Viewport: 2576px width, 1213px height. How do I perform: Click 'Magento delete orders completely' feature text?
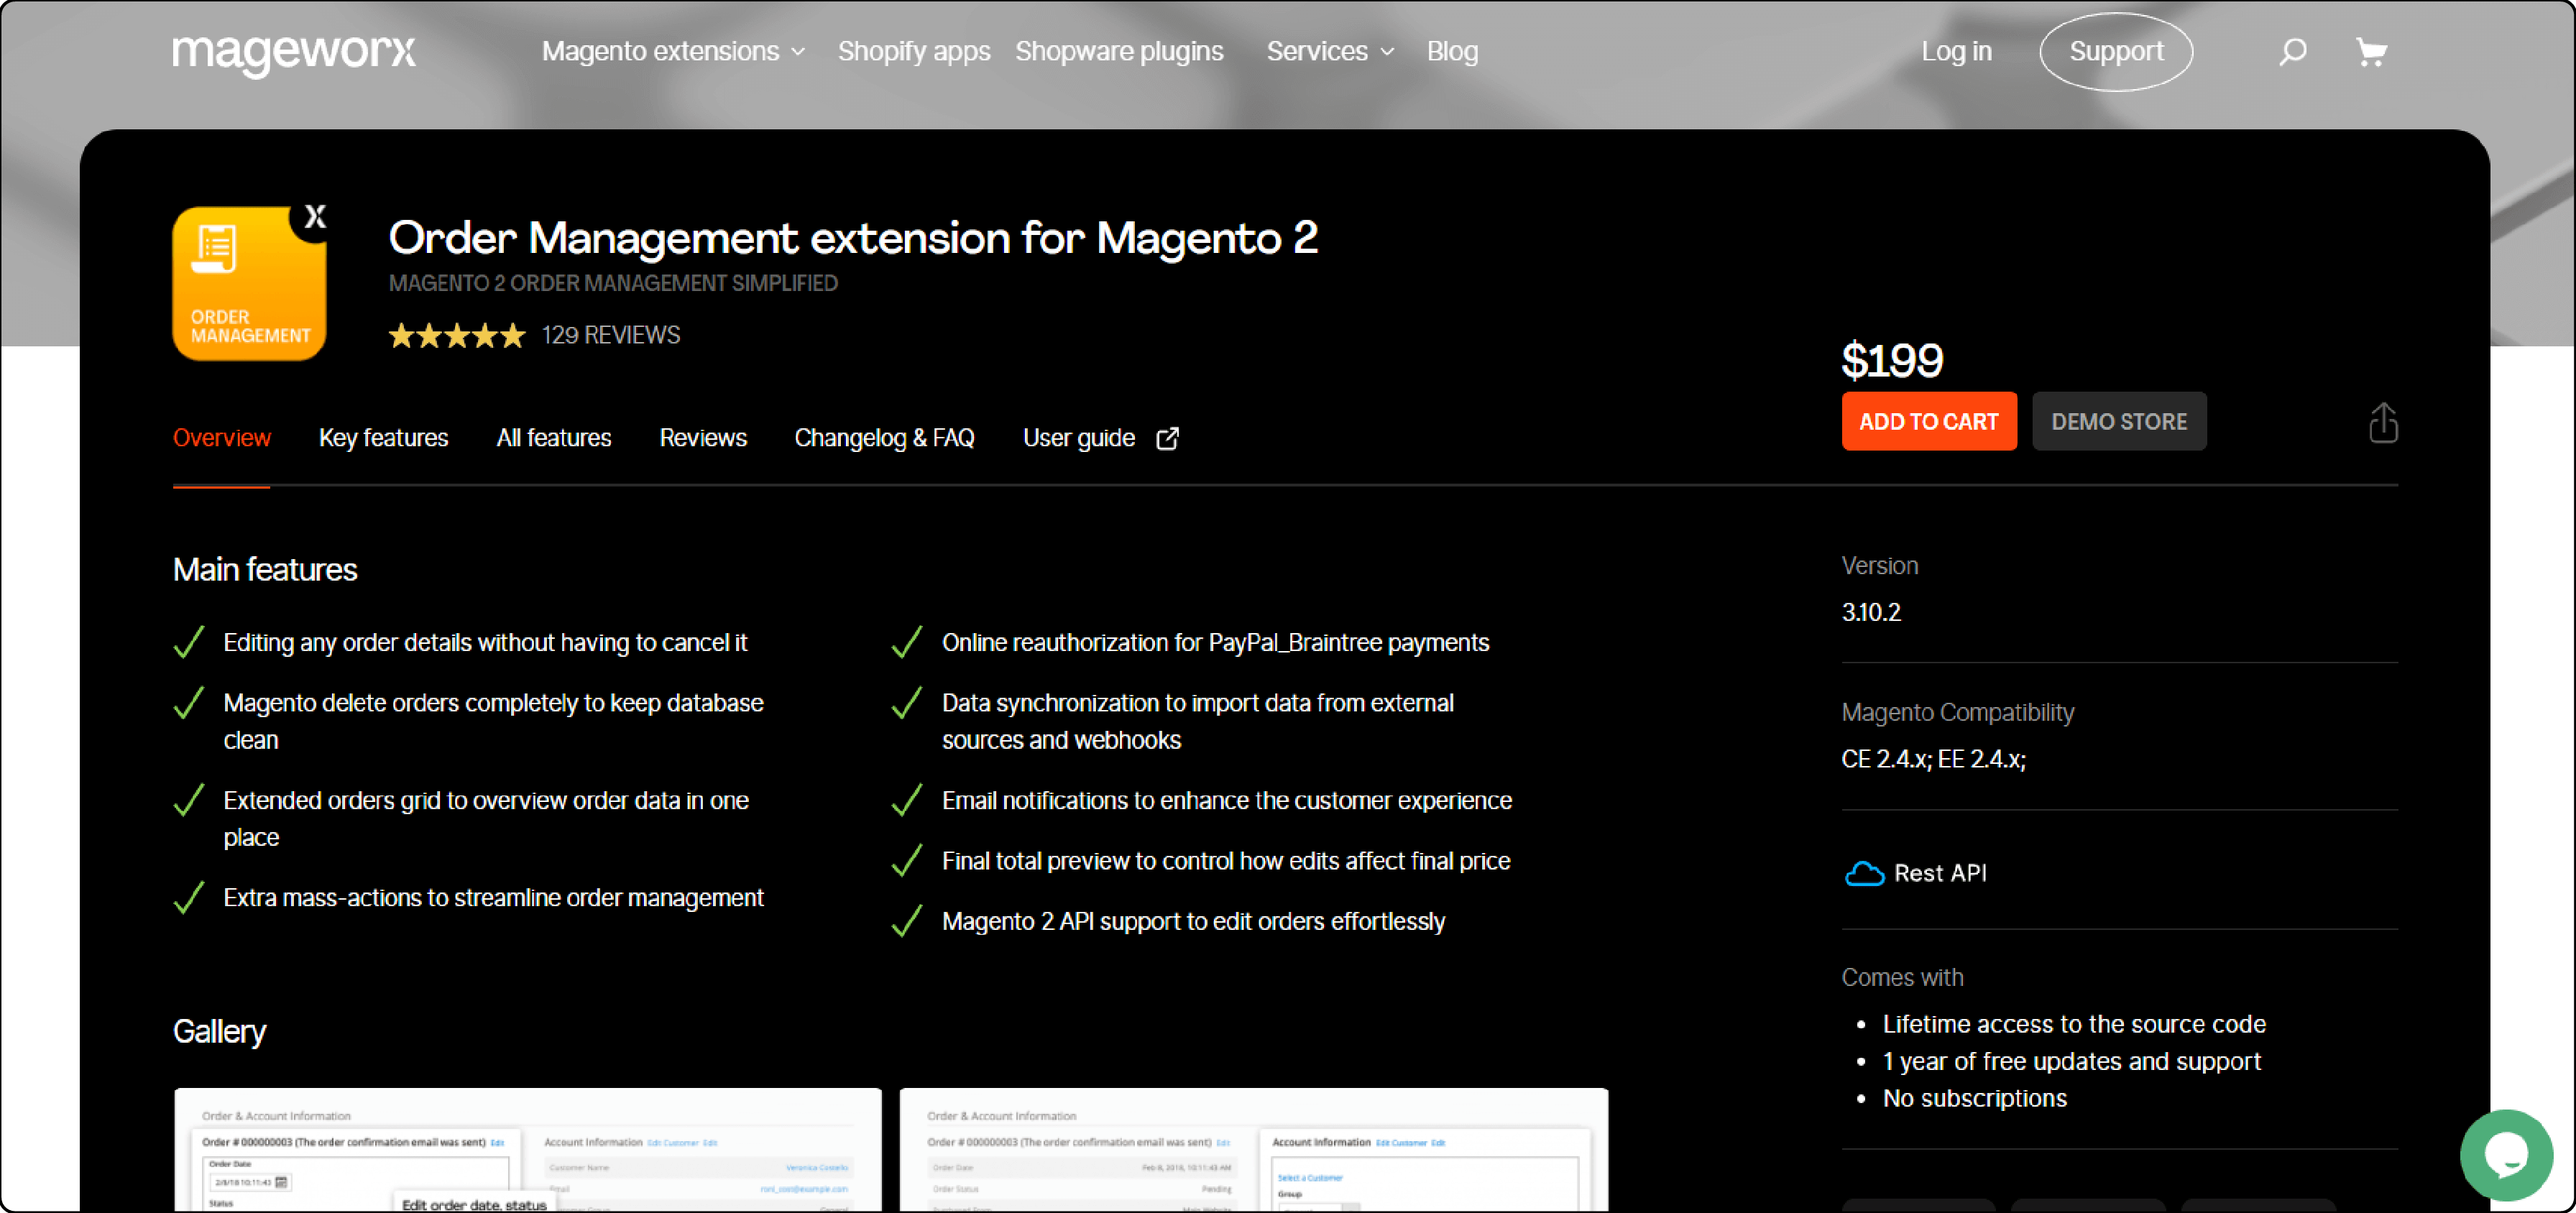(493, 721)
